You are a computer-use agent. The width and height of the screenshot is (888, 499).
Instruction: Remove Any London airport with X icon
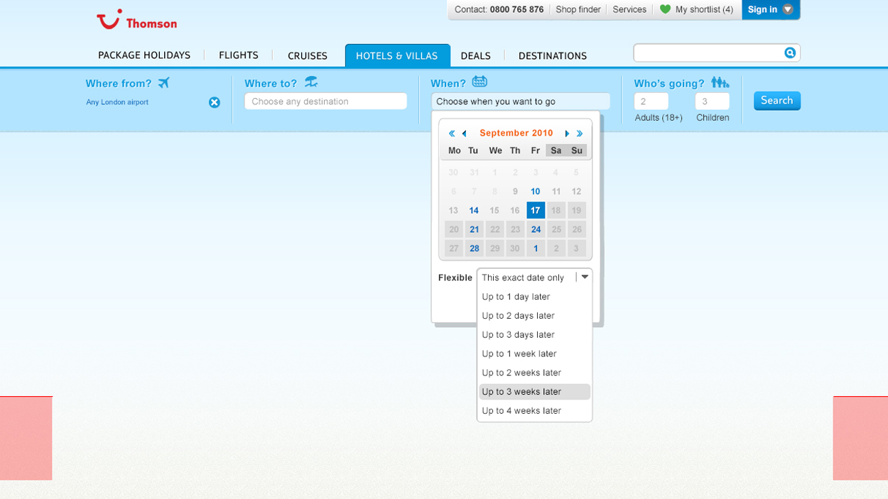pyautogui.click(x=215, y=102)
